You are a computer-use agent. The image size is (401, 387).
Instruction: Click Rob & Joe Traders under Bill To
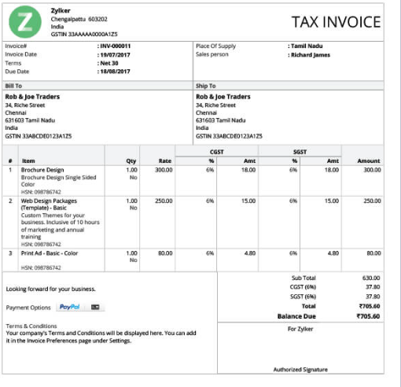[x=32, y=97]
